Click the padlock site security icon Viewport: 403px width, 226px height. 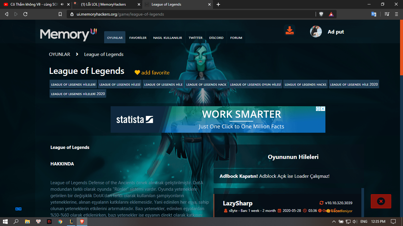pyautogui.click(x=71, y=14)
